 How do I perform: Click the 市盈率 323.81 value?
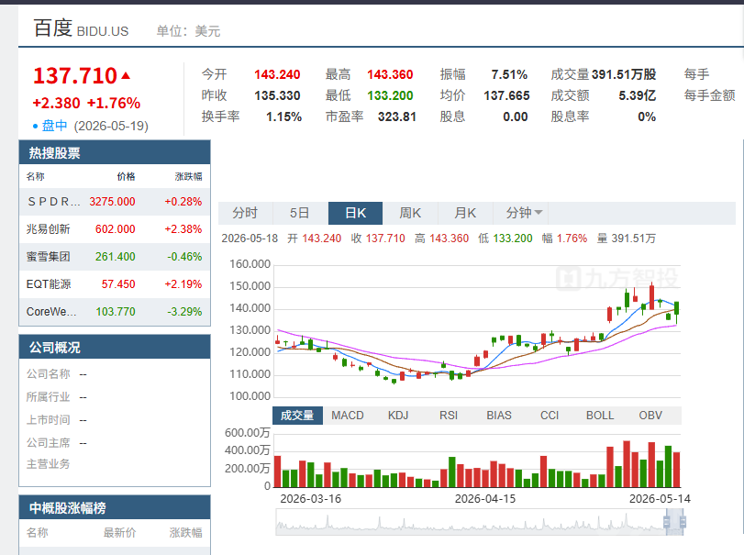click(x=396, y=117)
